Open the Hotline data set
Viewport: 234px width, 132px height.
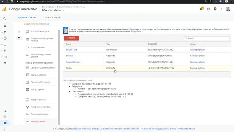pyautogui.click(x=69, y=68)
